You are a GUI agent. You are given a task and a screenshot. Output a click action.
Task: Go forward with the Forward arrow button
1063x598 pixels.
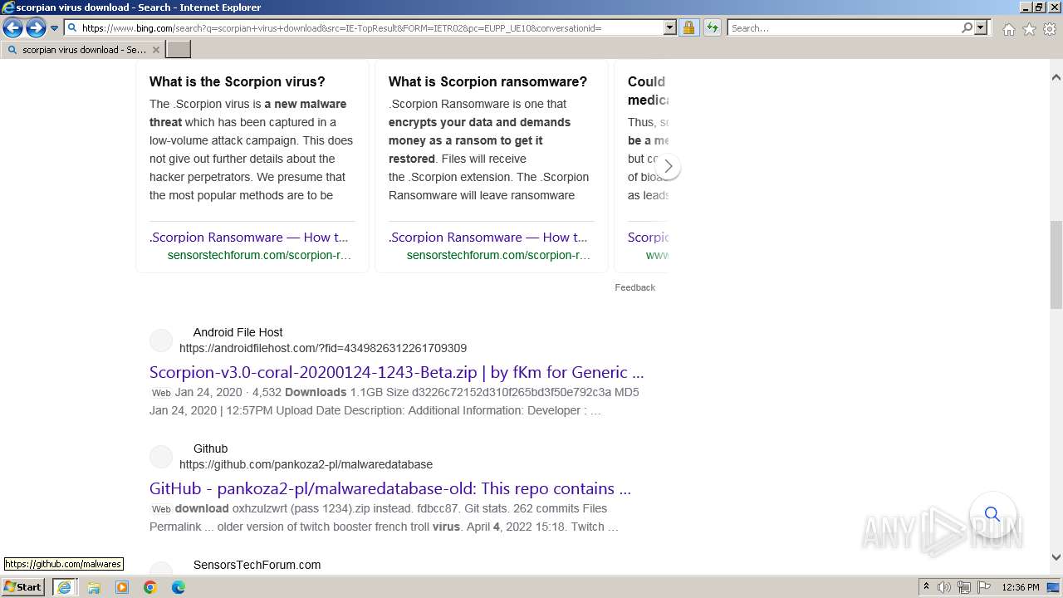[36, 28]
